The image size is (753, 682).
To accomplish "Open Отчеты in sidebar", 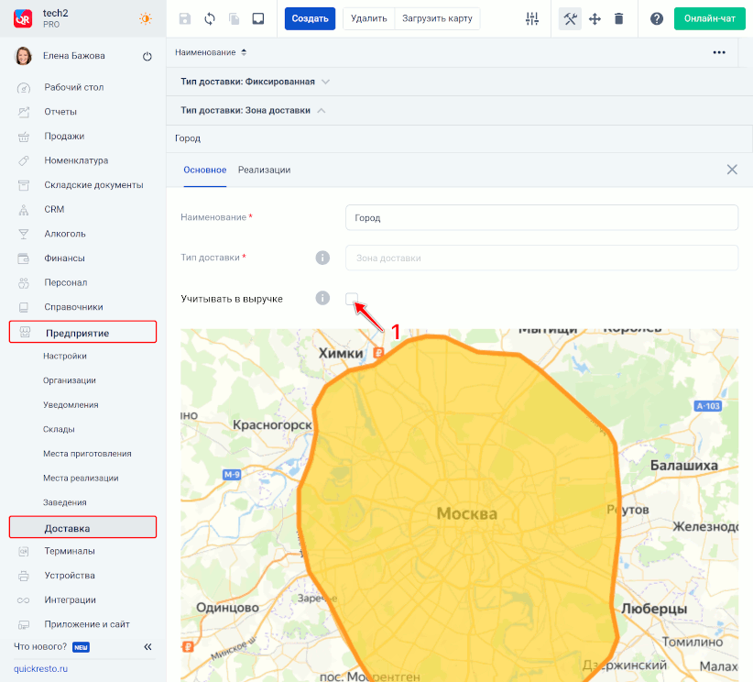I will click(x=60, y=112).
